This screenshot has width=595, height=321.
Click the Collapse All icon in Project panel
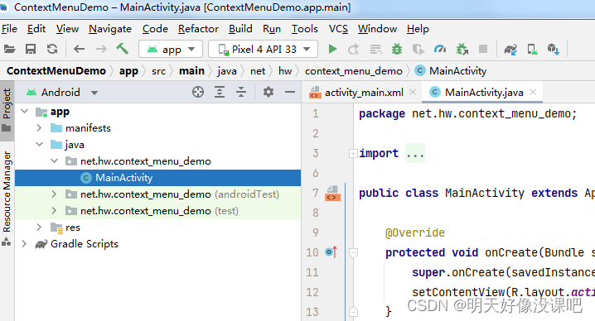(241, 92)
